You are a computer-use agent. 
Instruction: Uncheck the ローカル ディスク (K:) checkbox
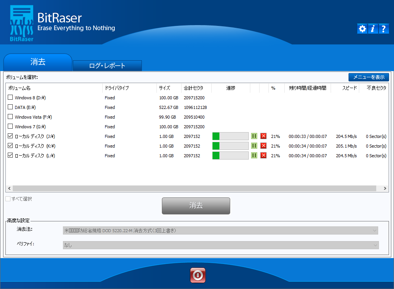[x=10, y=146]
